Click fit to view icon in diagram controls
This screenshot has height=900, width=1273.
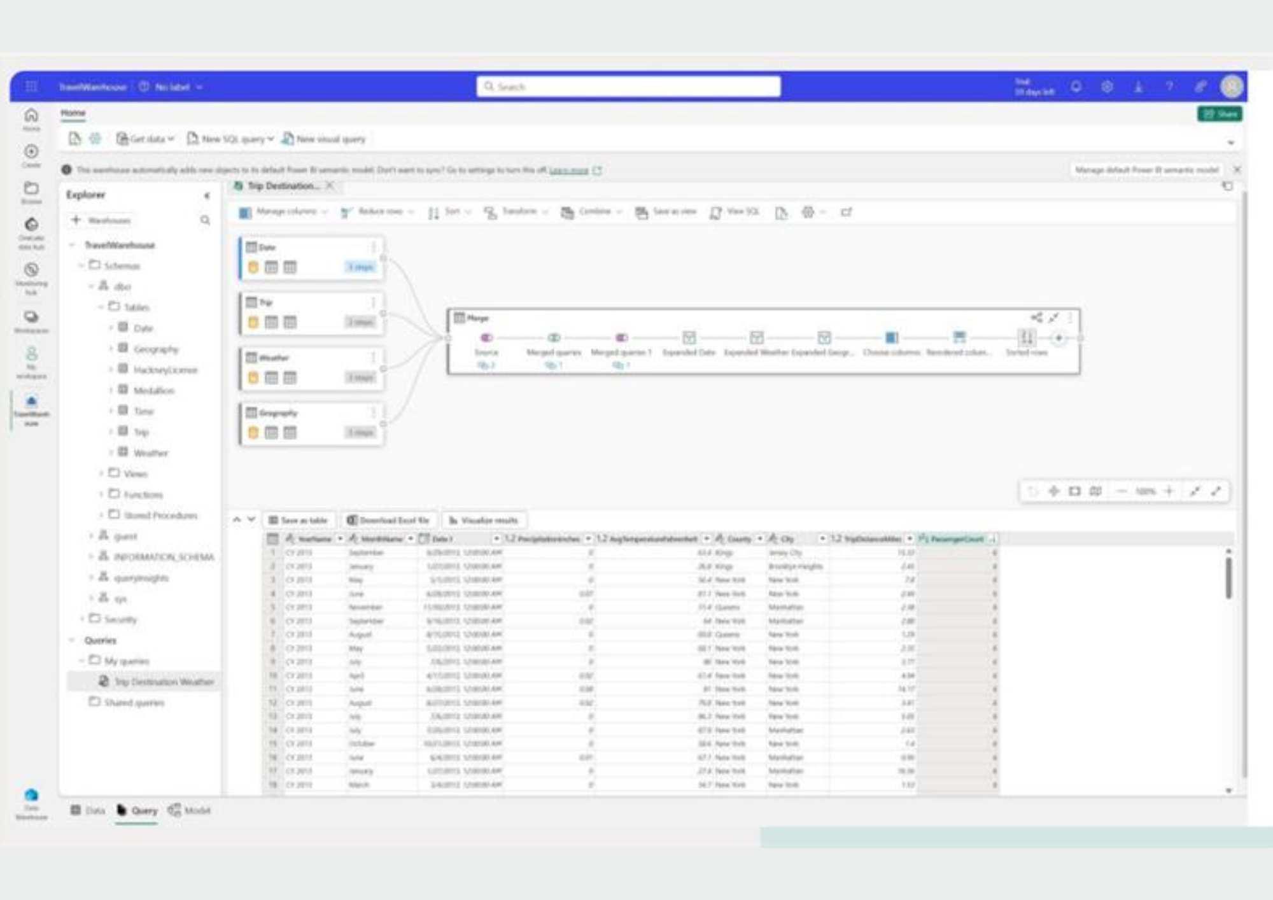coord(1074,491)
